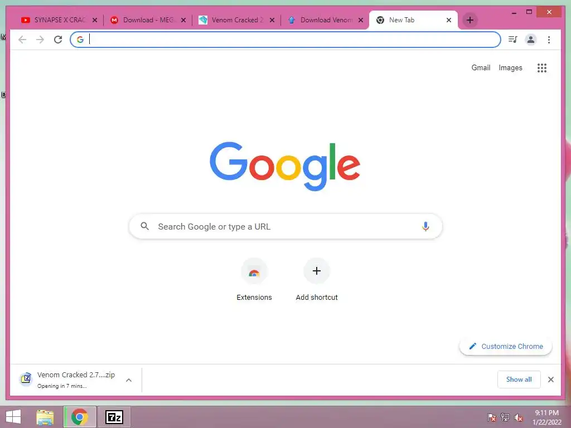Add a new shortcut tile

point(317,280)
